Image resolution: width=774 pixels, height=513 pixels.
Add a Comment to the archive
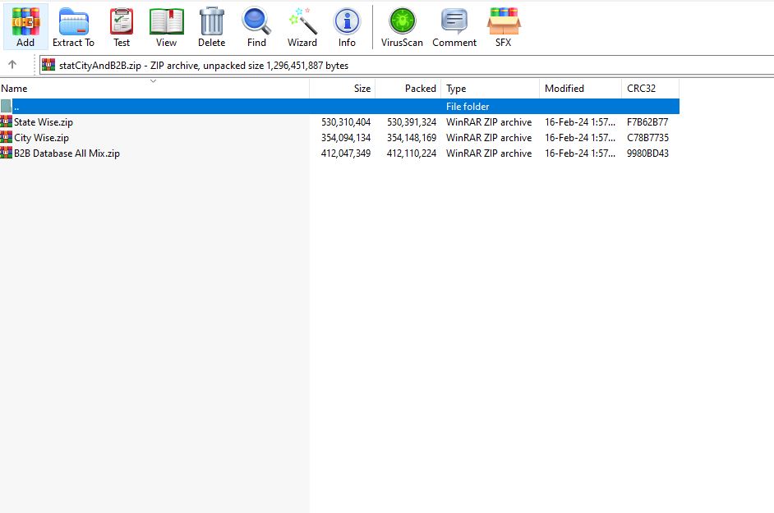(454, 26)
